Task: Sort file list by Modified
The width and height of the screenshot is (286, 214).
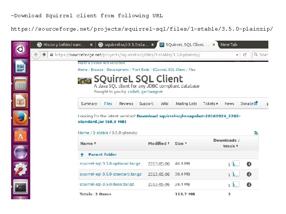Action: [159, 144]
